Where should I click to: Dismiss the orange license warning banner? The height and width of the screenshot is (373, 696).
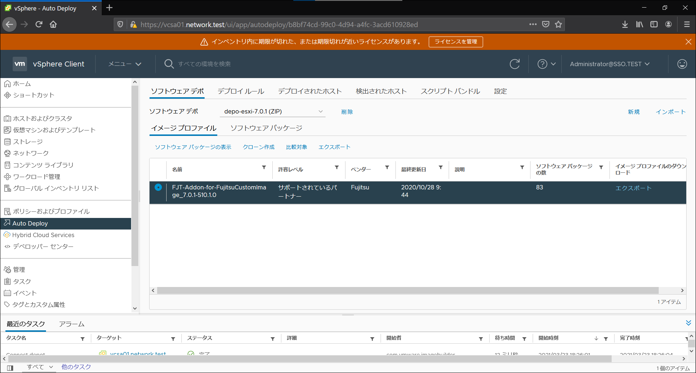pyautogui.click(x=688, y=42)
